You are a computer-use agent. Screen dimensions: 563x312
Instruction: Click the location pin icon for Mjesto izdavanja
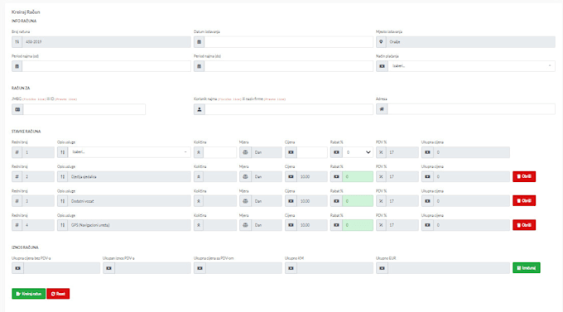point(382,42)
